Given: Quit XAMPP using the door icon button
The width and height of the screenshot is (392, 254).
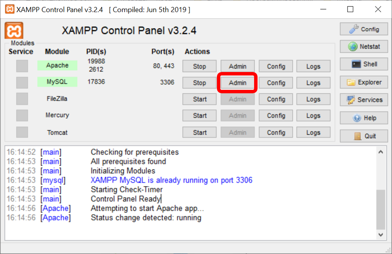Looking at the screenshot, I should (x=364, y=136).
